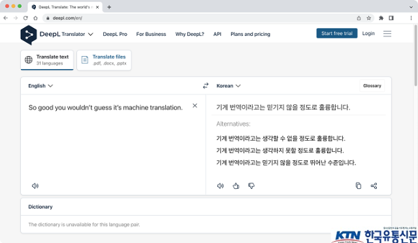Give thumbs up to the translation
418x243 pixels.
coord(236,186)
